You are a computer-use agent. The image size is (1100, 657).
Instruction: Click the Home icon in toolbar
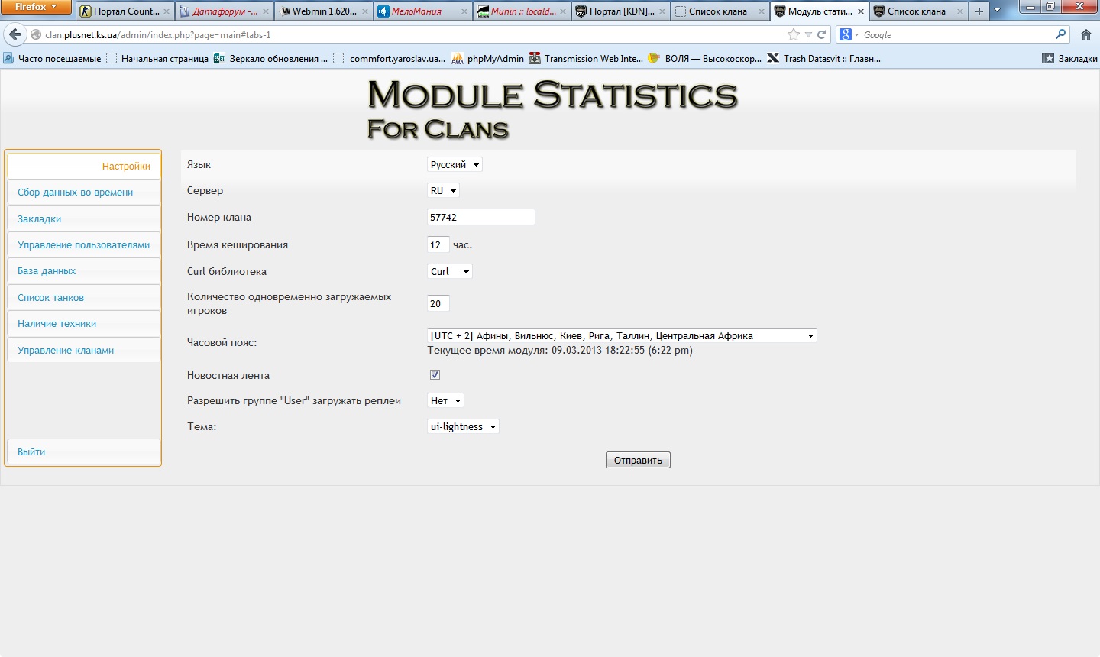tap(1085, 34)
